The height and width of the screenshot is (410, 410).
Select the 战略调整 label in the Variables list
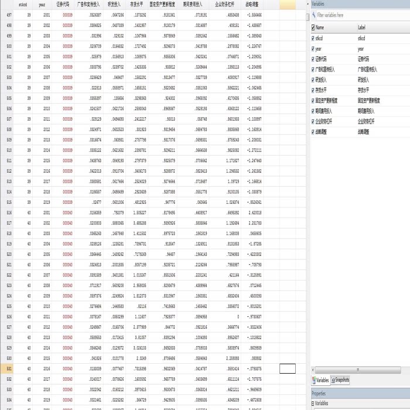[x=364, y=132]
